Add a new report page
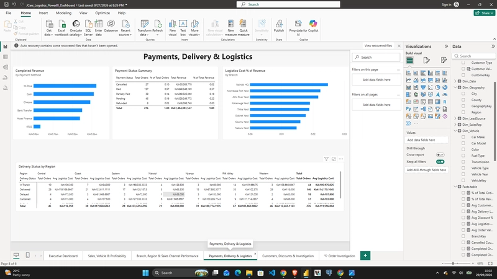497x279 pixels. [x=365, y=255]
